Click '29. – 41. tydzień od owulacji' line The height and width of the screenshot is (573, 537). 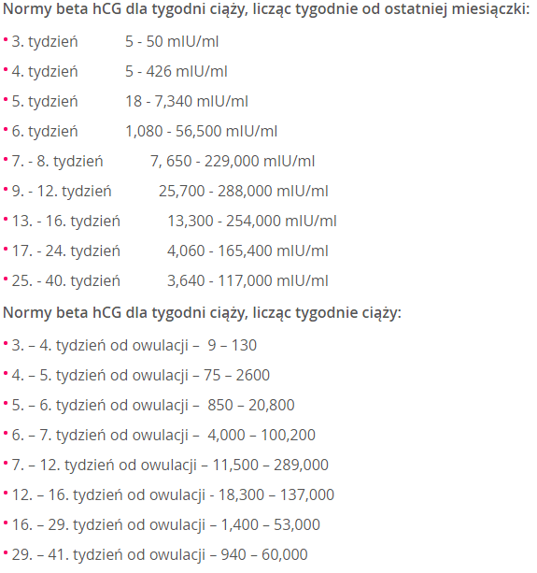pyautogui.click(x=155, y=555)
